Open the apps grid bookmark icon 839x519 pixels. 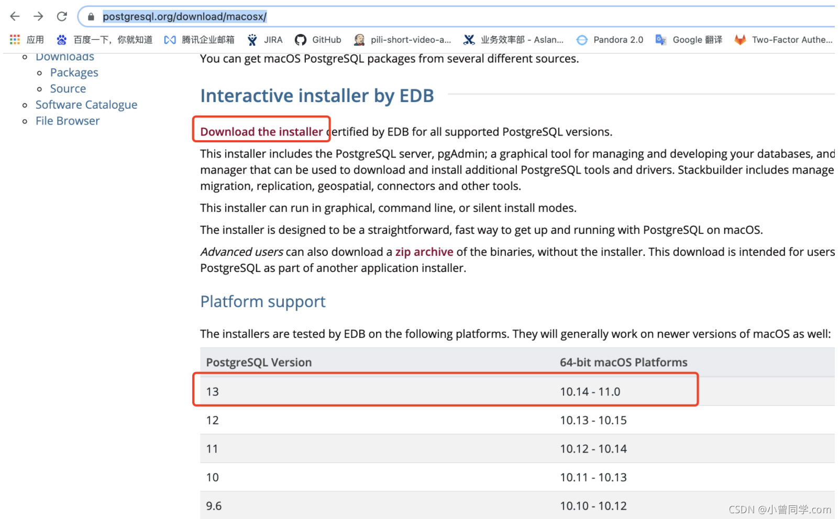pyautogui.click(x=15, y=40)
